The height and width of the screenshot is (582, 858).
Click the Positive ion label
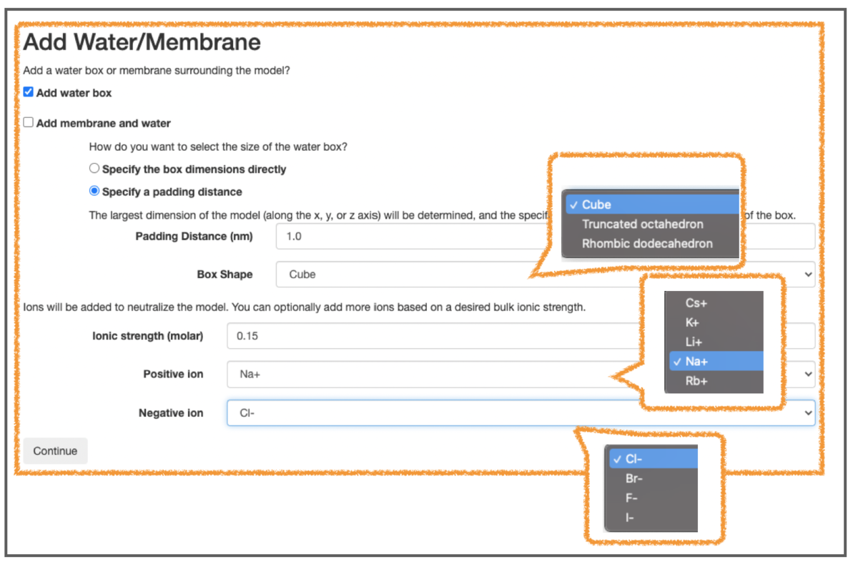pos(173,374)
